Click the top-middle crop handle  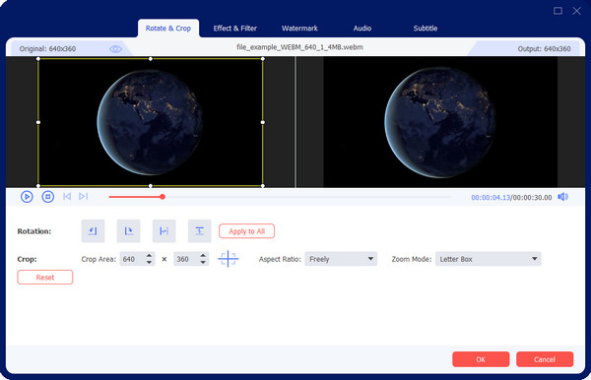point(151,59)
